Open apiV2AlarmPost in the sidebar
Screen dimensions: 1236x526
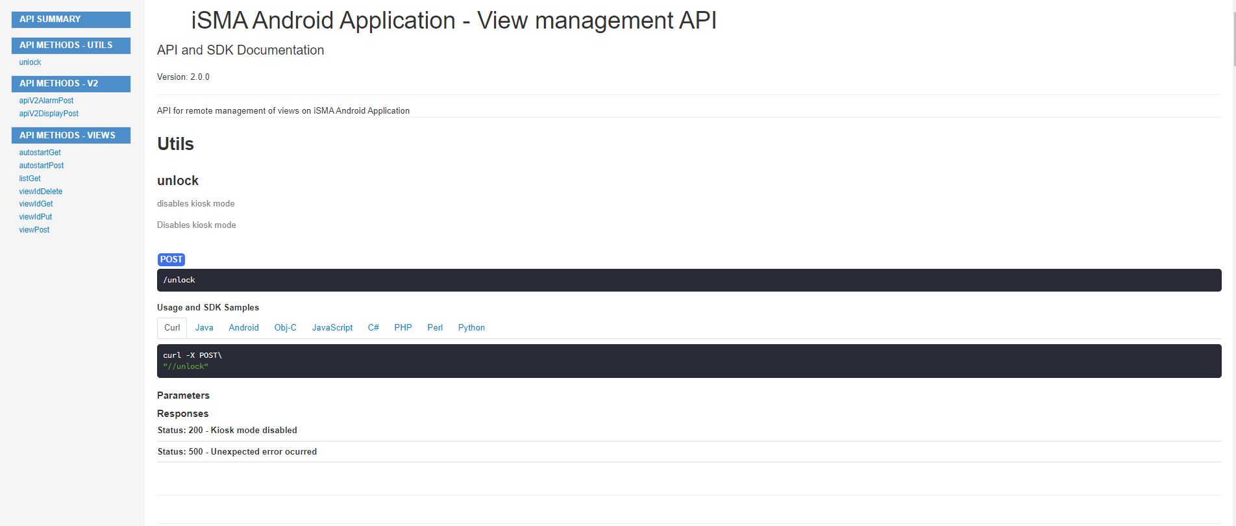[x=46, y=101]
